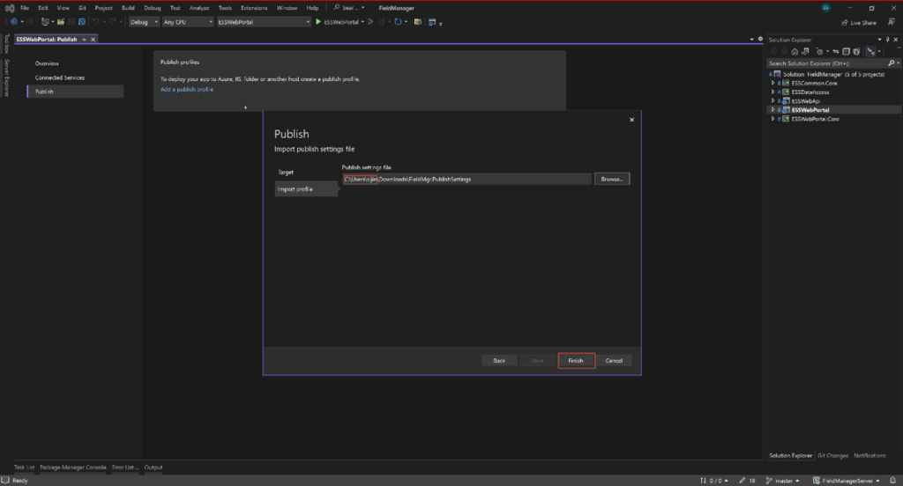Image resolution: width=903 pixels, height=486 pixels.
Task: Close the ESSWebPortal: Publish tab
Action: tap(93, 39)
